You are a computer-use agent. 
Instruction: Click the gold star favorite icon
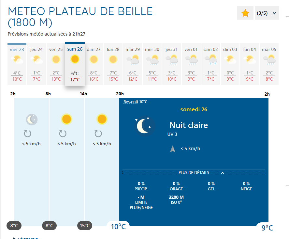245,13
